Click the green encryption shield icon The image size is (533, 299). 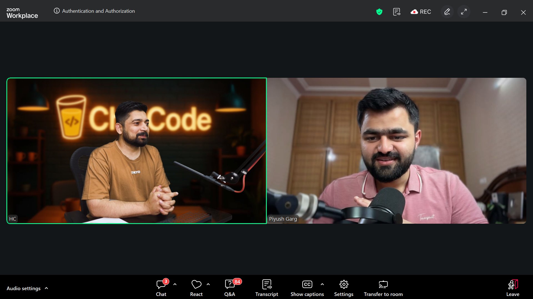click(379, 12)
